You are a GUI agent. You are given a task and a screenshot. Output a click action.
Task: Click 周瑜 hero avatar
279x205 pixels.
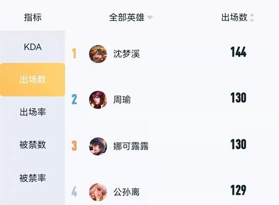(98, 100)
